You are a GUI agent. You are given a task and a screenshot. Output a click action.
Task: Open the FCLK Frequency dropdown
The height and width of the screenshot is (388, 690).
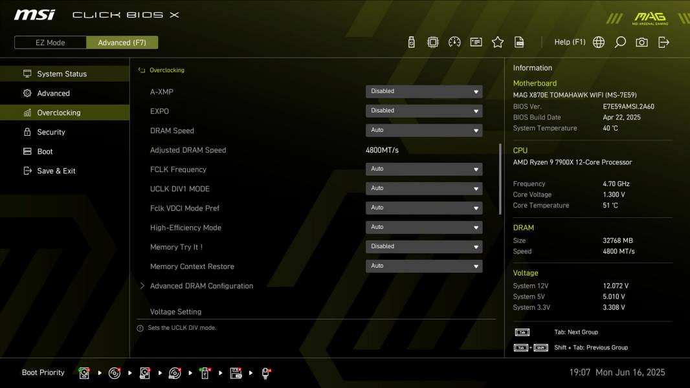pos(424,169)
